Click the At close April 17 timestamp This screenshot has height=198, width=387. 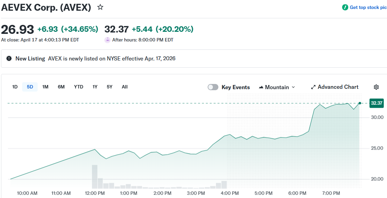40,40
